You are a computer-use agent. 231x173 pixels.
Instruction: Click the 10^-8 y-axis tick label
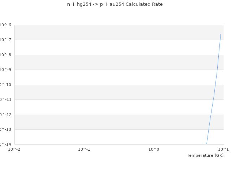coord(5,55)
